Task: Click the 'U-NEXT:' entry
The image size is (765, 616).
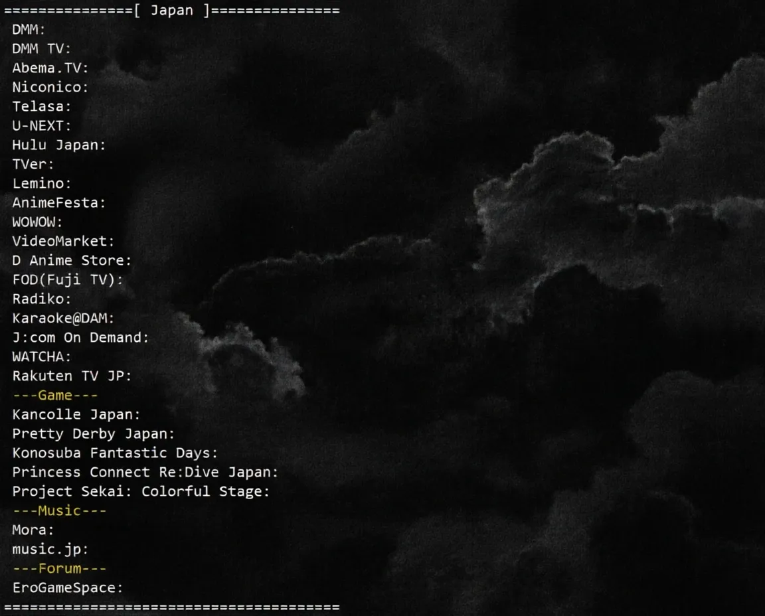Action: point(41,126)
